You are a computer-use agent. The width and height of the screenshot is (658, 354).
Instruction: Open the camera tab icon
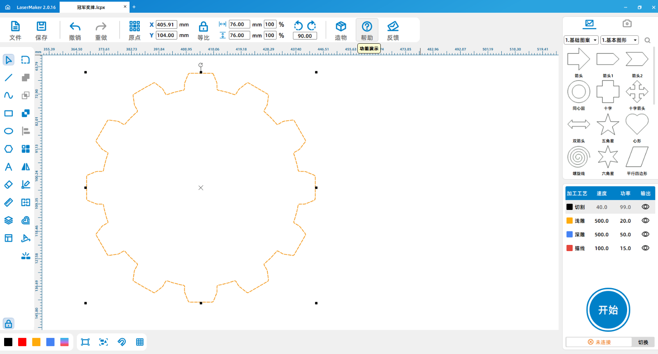(627, 23)
